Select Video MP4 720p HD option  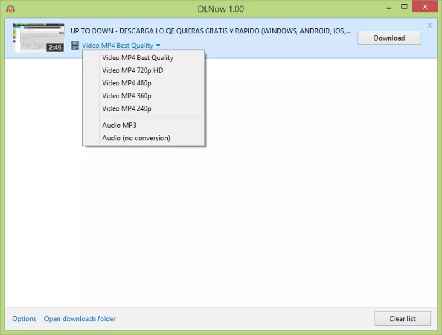tap(144, 70)
